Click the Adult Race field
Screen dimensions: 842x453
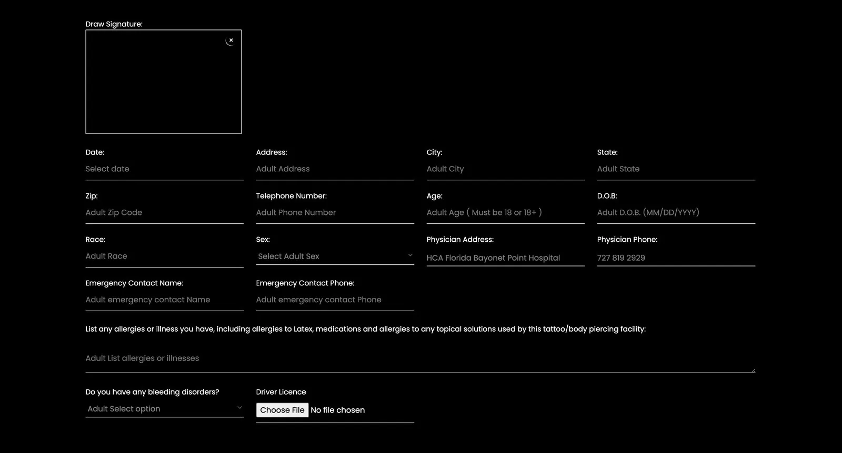(x=165, y=256)
